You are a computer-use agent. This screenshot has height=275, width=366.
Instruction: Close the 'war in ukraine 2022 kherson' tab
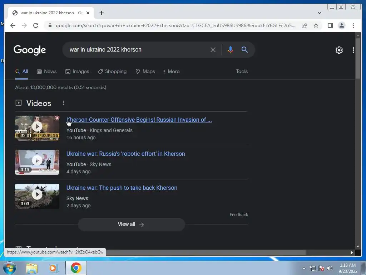click(x=88, y=13)
